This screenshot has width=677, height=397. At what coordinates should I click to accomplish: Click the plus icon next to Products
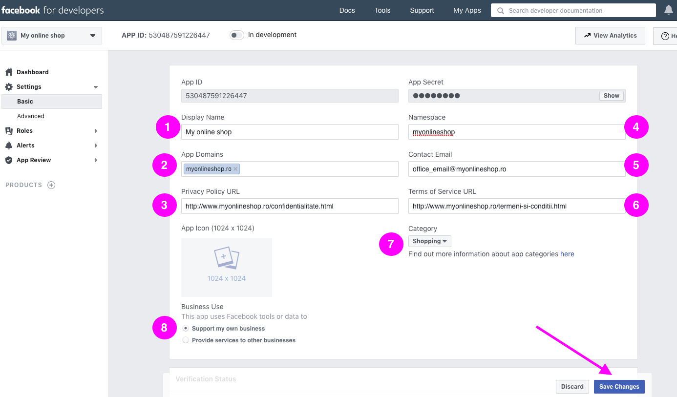point(51,185)
